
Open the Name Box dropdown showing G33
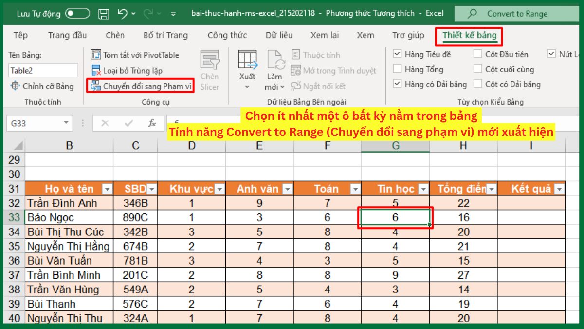click(x=67, y=123)
